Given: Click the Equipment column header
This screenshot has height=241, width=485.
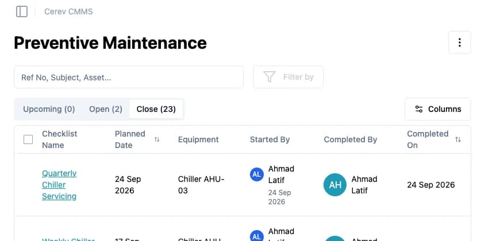Looking at the screenshot, I should pos(198,139).
